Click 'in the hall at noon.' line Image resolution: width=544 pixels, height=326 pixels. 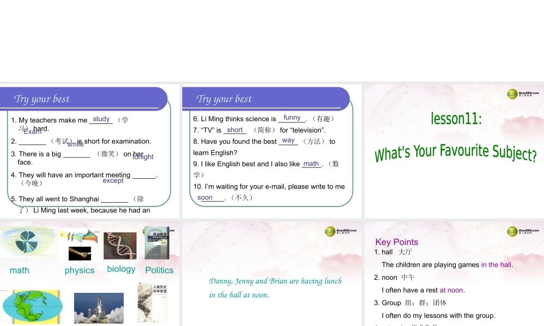pos(239,295)
